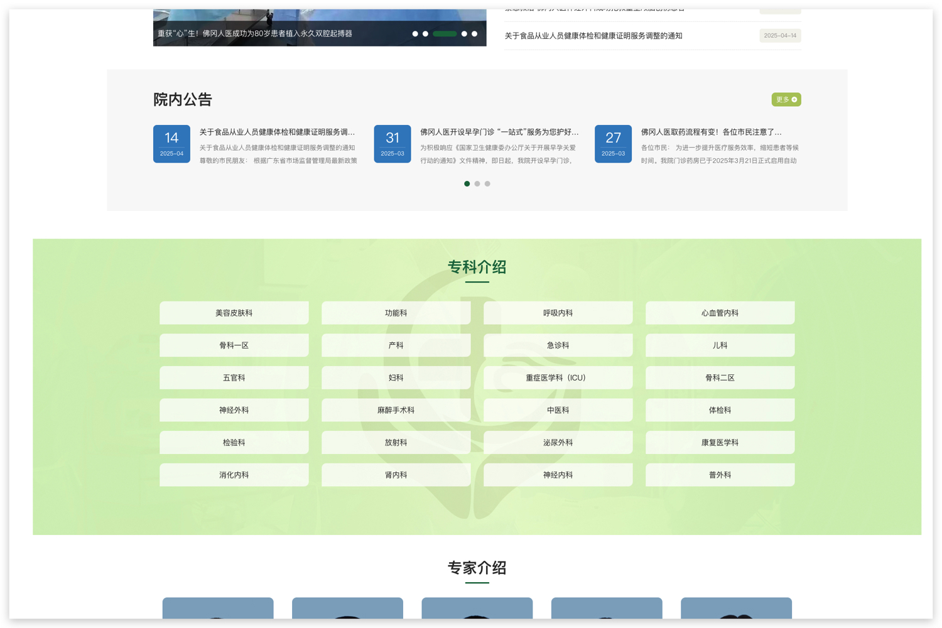Open the 麻醉手术科 department
The width and height of the screenshot is (942, 628).
pos(396,409)
